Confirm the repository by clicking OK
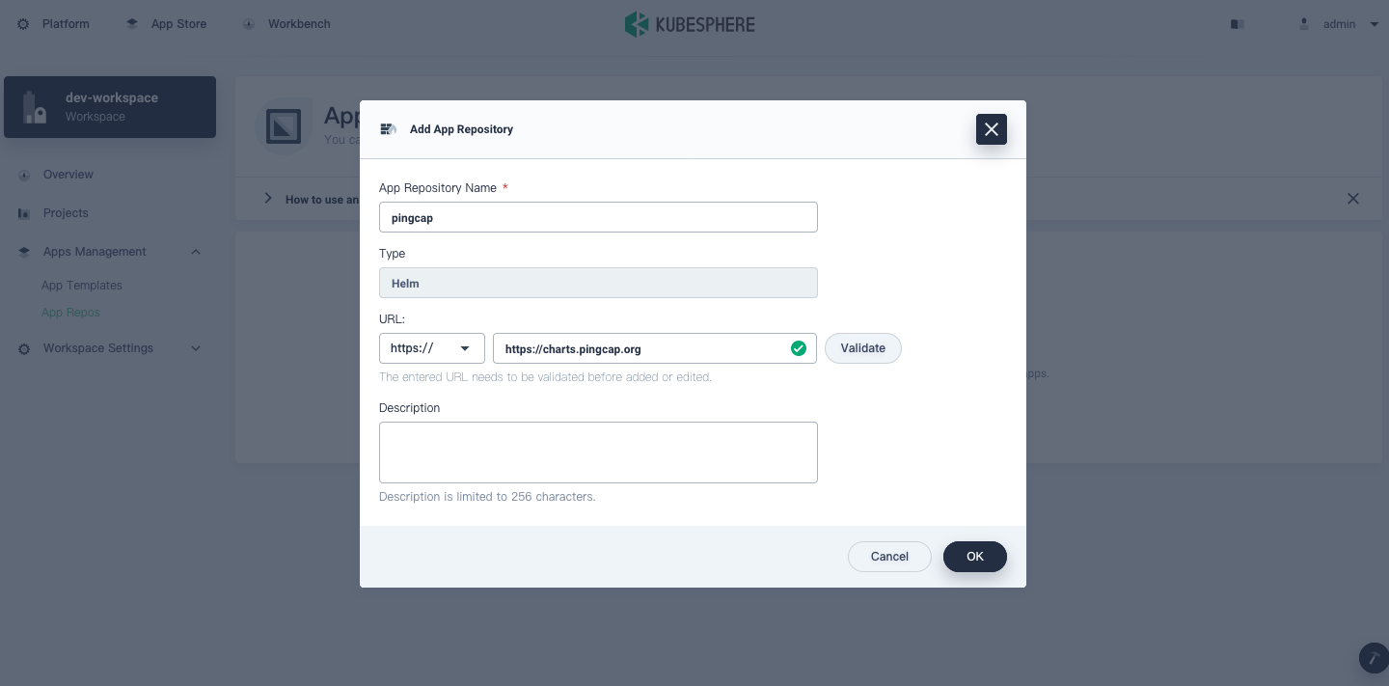The height and width of the screenshot is (686, 1389). click(x=974, y=556)
